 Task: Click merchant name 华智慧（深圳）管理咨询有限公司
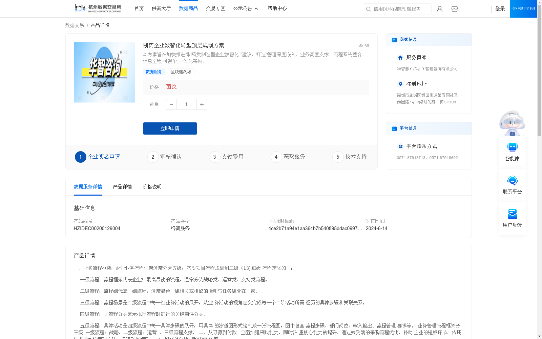427,69
